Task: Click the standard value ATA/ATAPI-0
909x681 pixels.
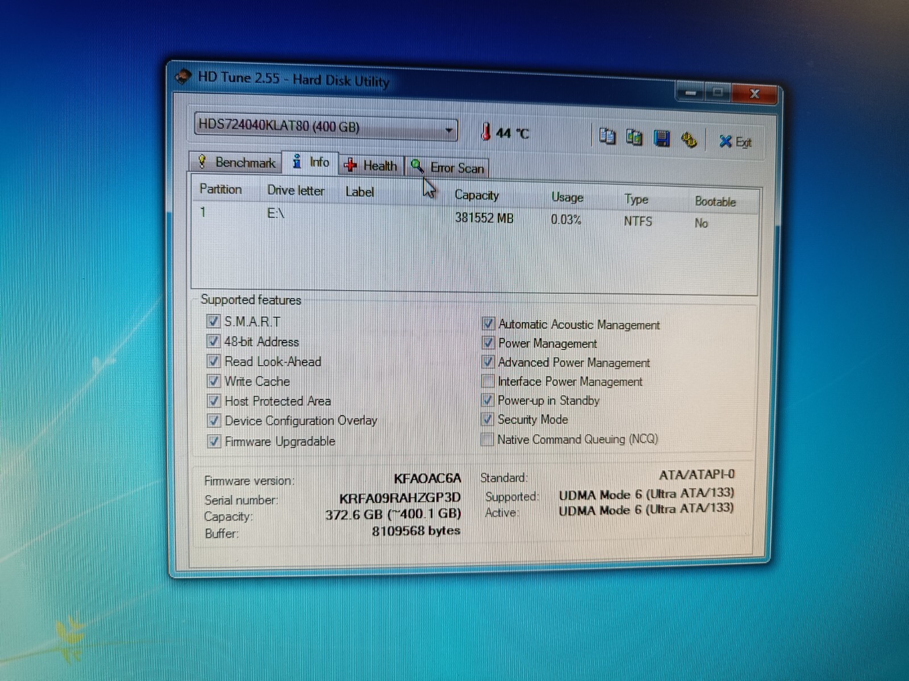Action: pyautogui.click(x=697, y=474)
